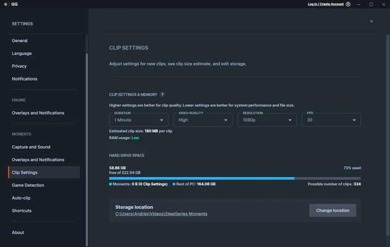Screen dimensions: 390x247
Task: Click the '58.86 GB' free space value
Action: (x=117, y=168)
